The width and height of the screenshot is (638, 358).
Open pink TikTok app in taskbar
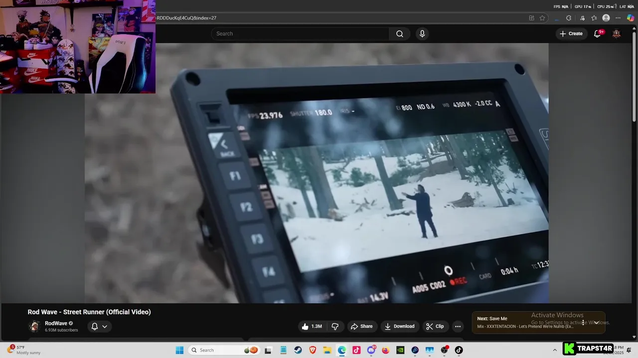pos(356,350)
